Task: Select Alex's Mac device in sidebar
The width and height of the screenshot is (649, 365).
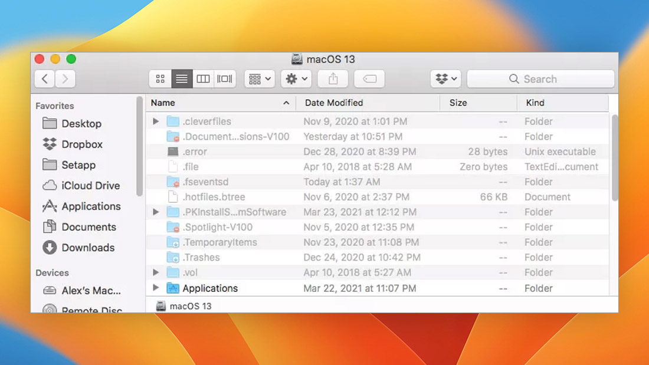Action: pos(82,291)
